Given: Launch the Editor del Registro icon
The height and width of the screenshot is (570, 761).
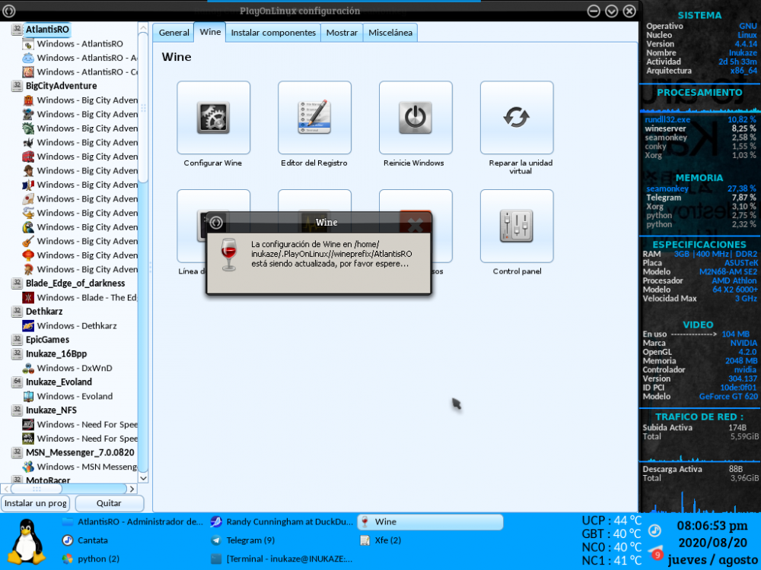Looking at the screenshot, I should click(314, 118).
